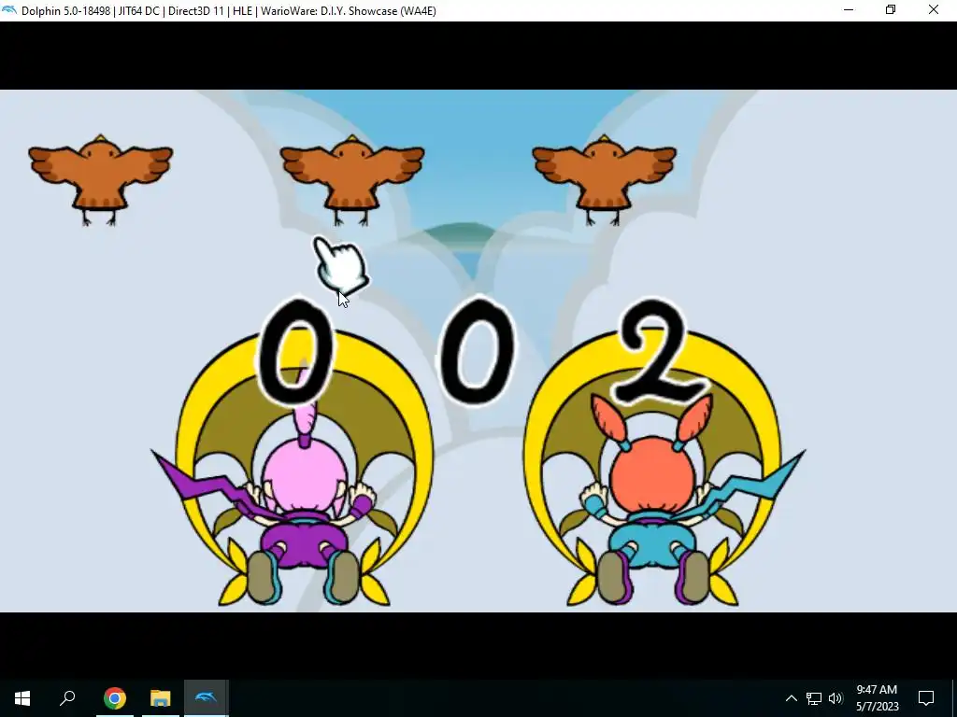Click the middle score digit 0
Image resolution: width=957 pixels, height=717 pixels.
478,352
